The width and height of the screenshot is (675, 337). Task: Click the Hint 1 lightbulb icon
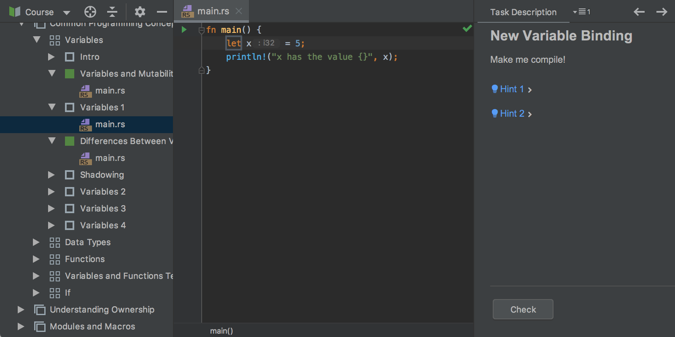(x=495, y=89)
